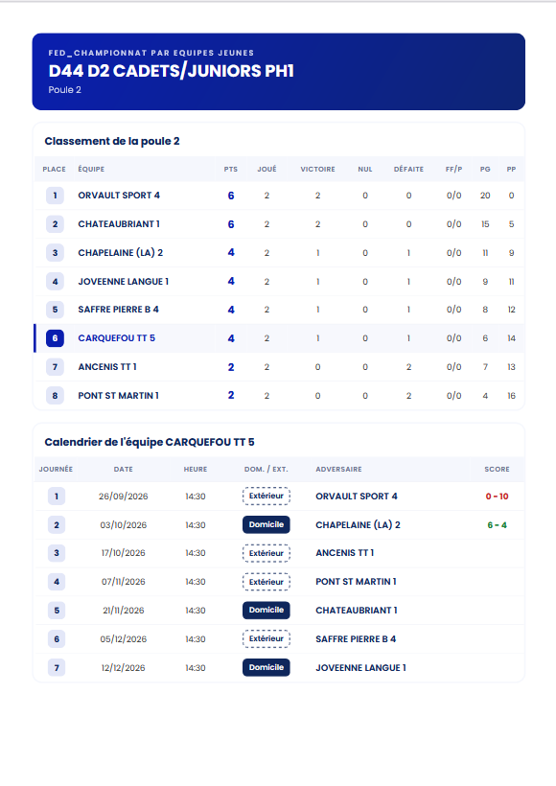Click the PTS column header
The image size is (556, 786).
[x=231, y=170]
